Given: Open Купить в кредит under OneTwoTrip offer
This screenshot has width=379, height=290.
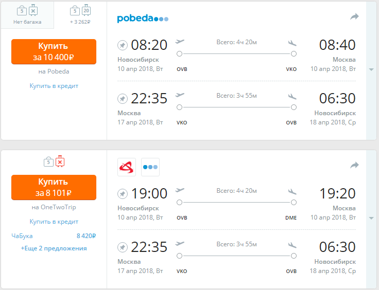Looking at the screenshot, I should tap(54, 222).
